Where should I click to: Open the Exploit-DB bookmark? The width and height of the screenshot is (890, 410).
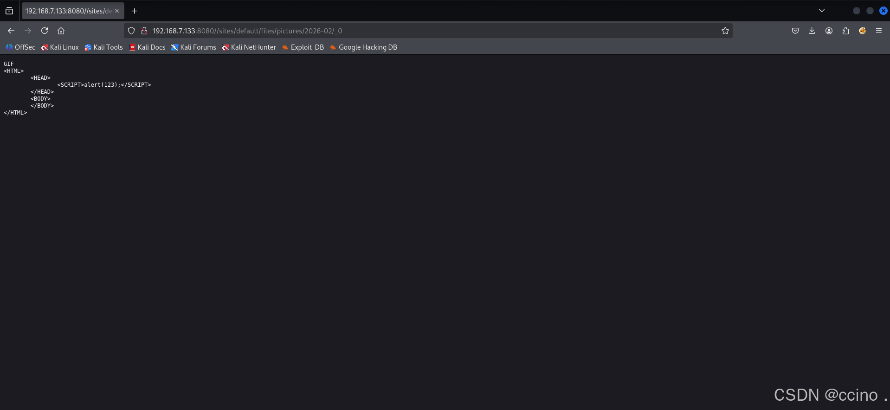pyautogui.click(x=303, y=47)
